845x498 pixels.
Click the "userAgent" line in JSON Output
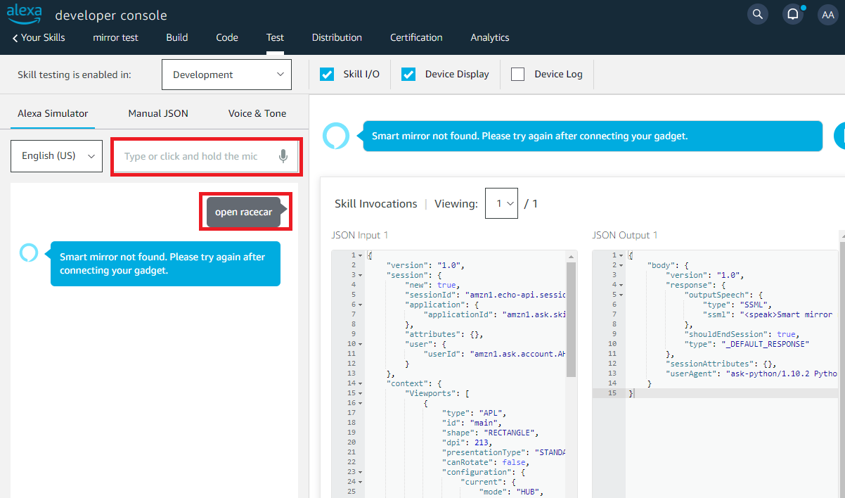coord(752,373)
